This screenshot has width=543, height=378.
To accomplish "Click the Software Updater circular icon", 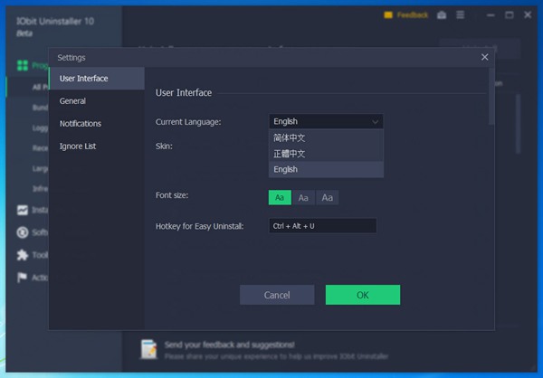I will [23, 232].
